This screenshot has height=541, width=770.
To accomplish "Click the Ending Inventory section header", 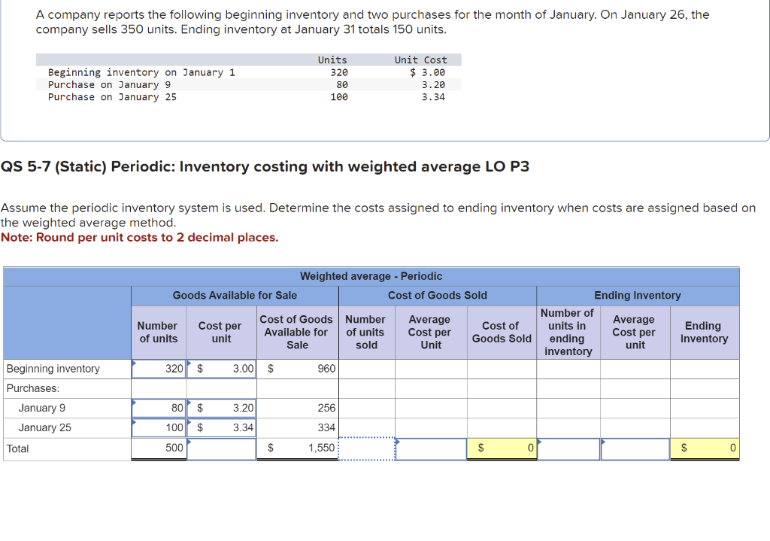I will 638,295.
